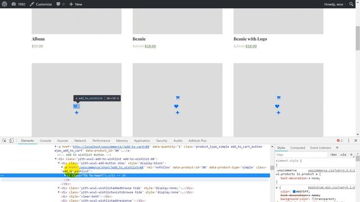Click the Album product image thumbnail
Viewport: 360px width, 202px height.
point(76,21)
